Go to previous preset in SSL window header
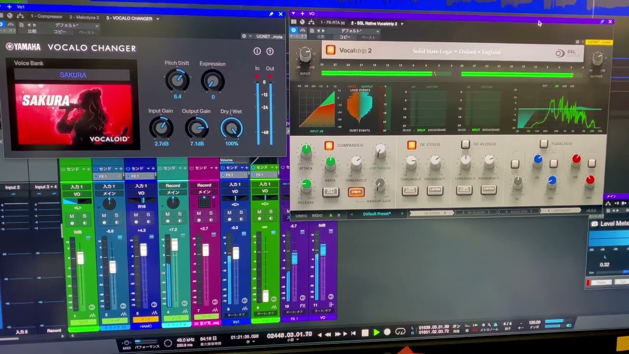629x354 pixels. tap(318, 30)
